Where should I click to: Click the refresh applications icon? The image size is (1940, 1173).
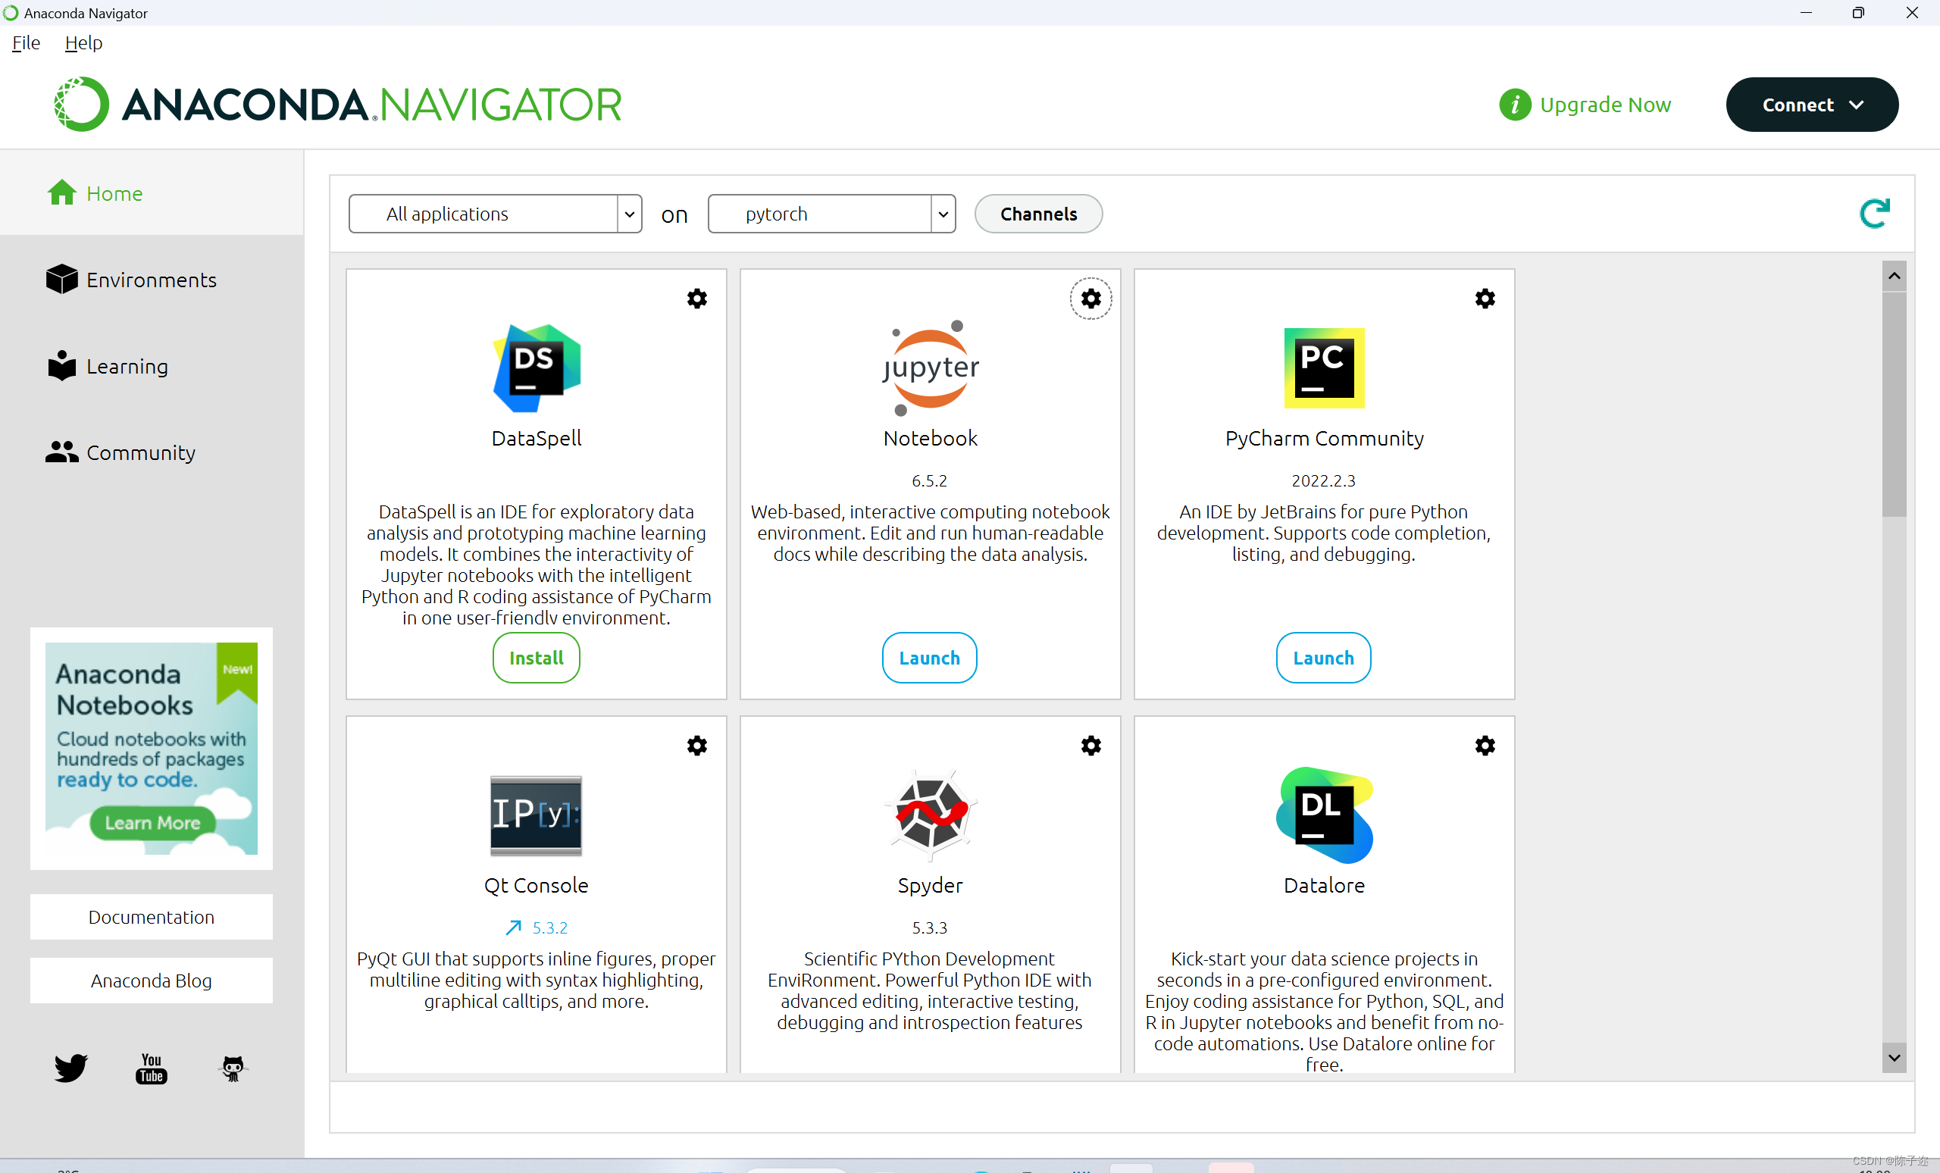1874,214
